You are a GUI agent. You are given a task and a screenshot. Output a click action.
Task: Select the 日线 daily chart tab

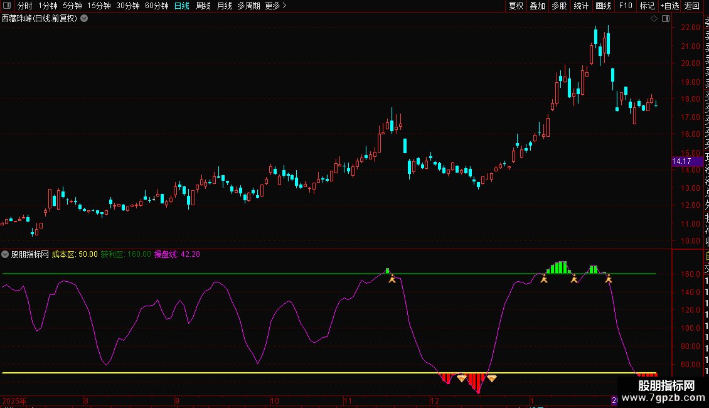pos(182,6)
